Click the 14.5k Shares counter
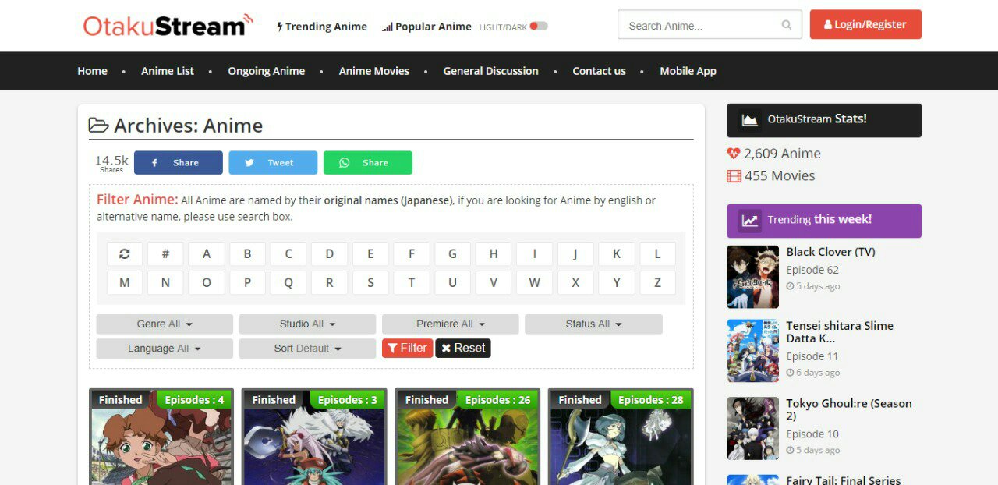The height and width of the screenshot is (485, 998). (111, 163)
